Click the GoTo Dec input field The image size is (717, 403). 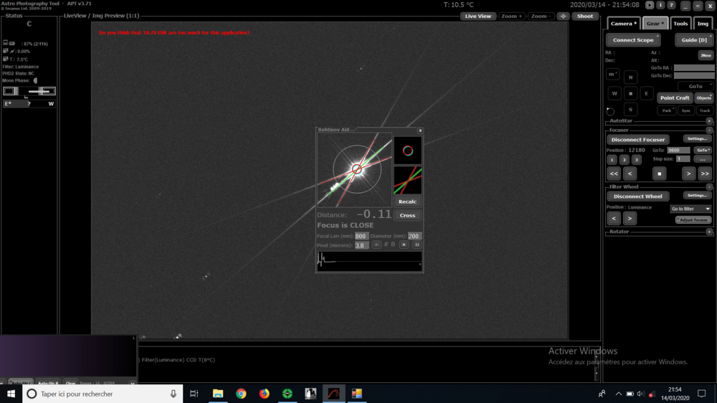[x=693, y=75]
